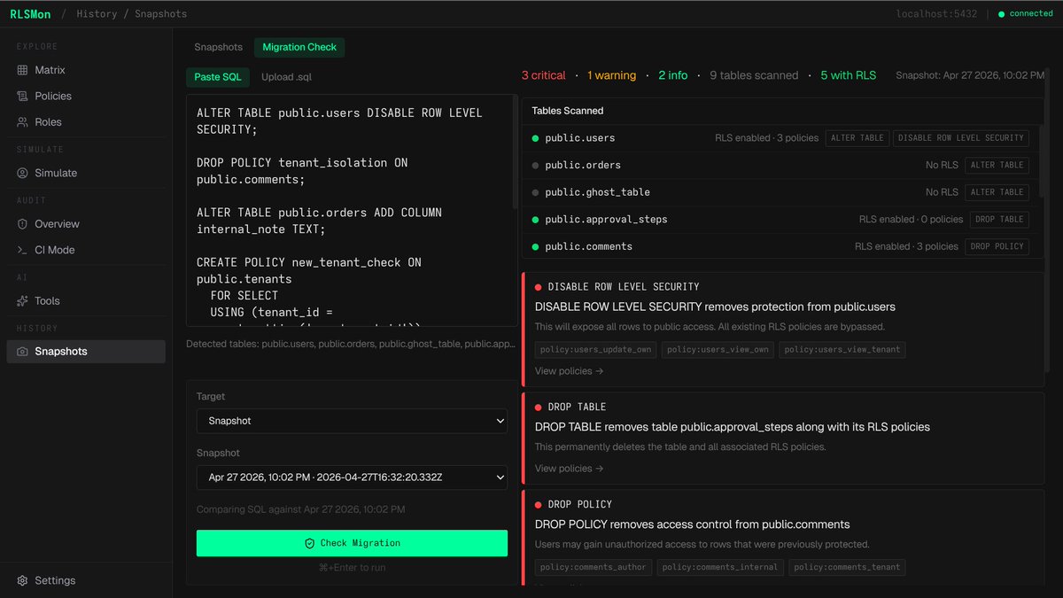This screenshot has width=1063, height=598.
Task: Click the green dot beside public.users
Action: point(535,138)
